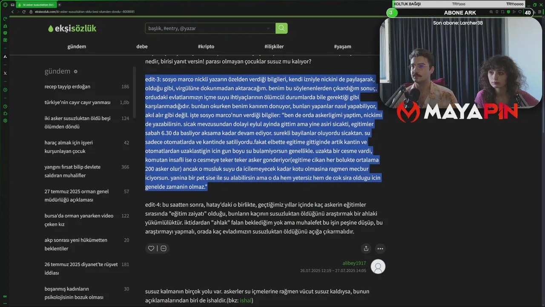Screen dimensions: 545x307
Task: Open 'haraç almak için işyeri kurşunlayan çocuk'
Action: [x=69, y=147]
